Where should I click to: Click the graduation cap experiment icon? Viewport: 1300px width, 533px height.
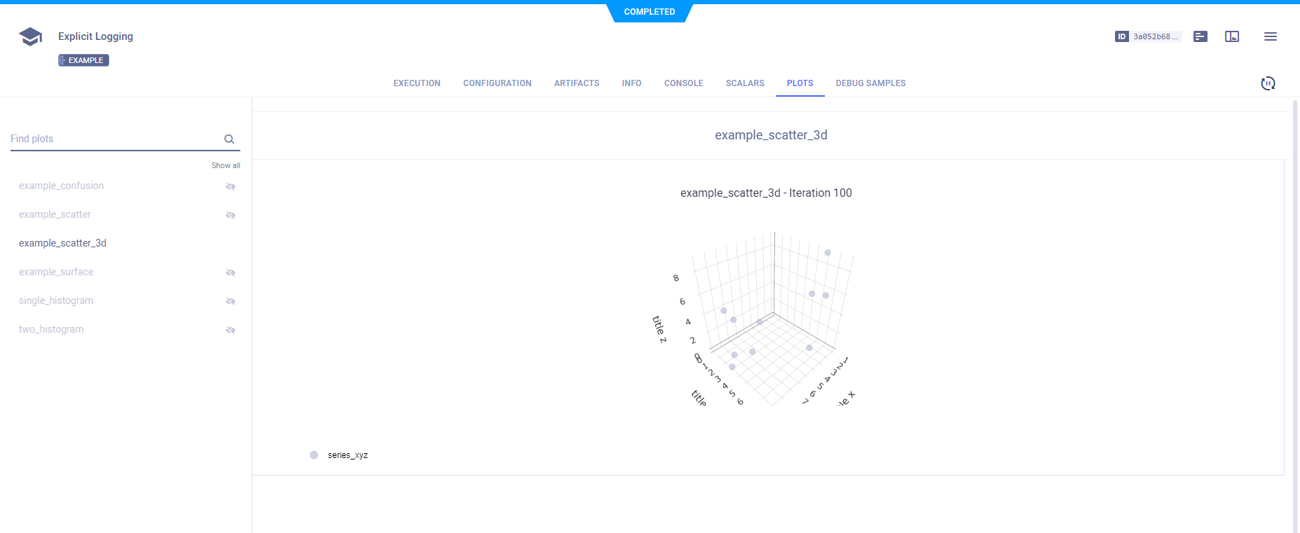coord(30,36)
